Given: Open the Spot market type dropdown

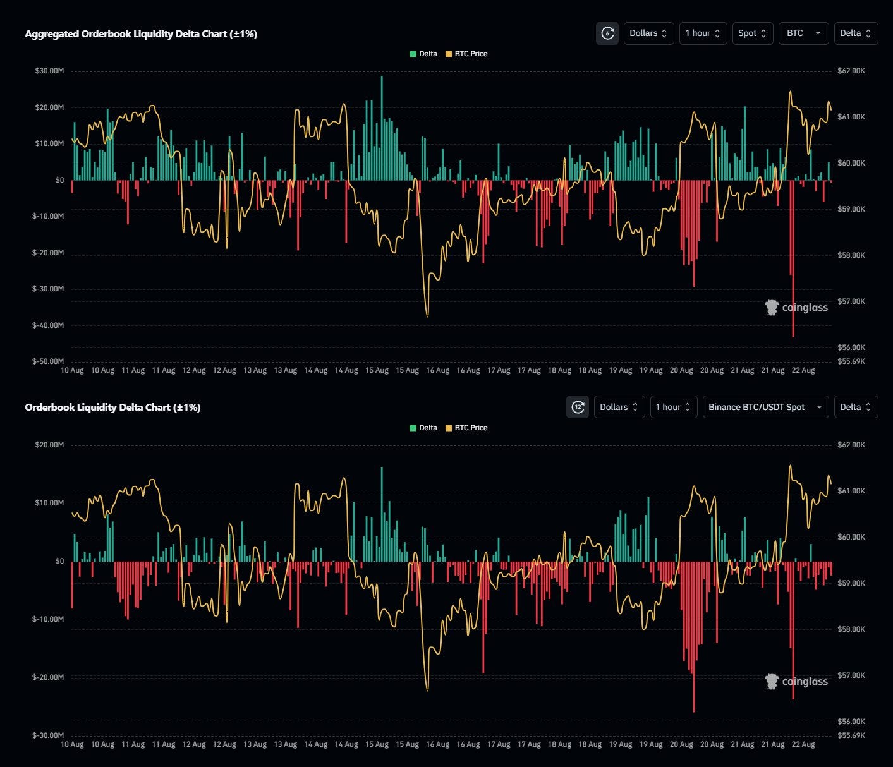Looking at the screenshot, I should click(753, 33).
